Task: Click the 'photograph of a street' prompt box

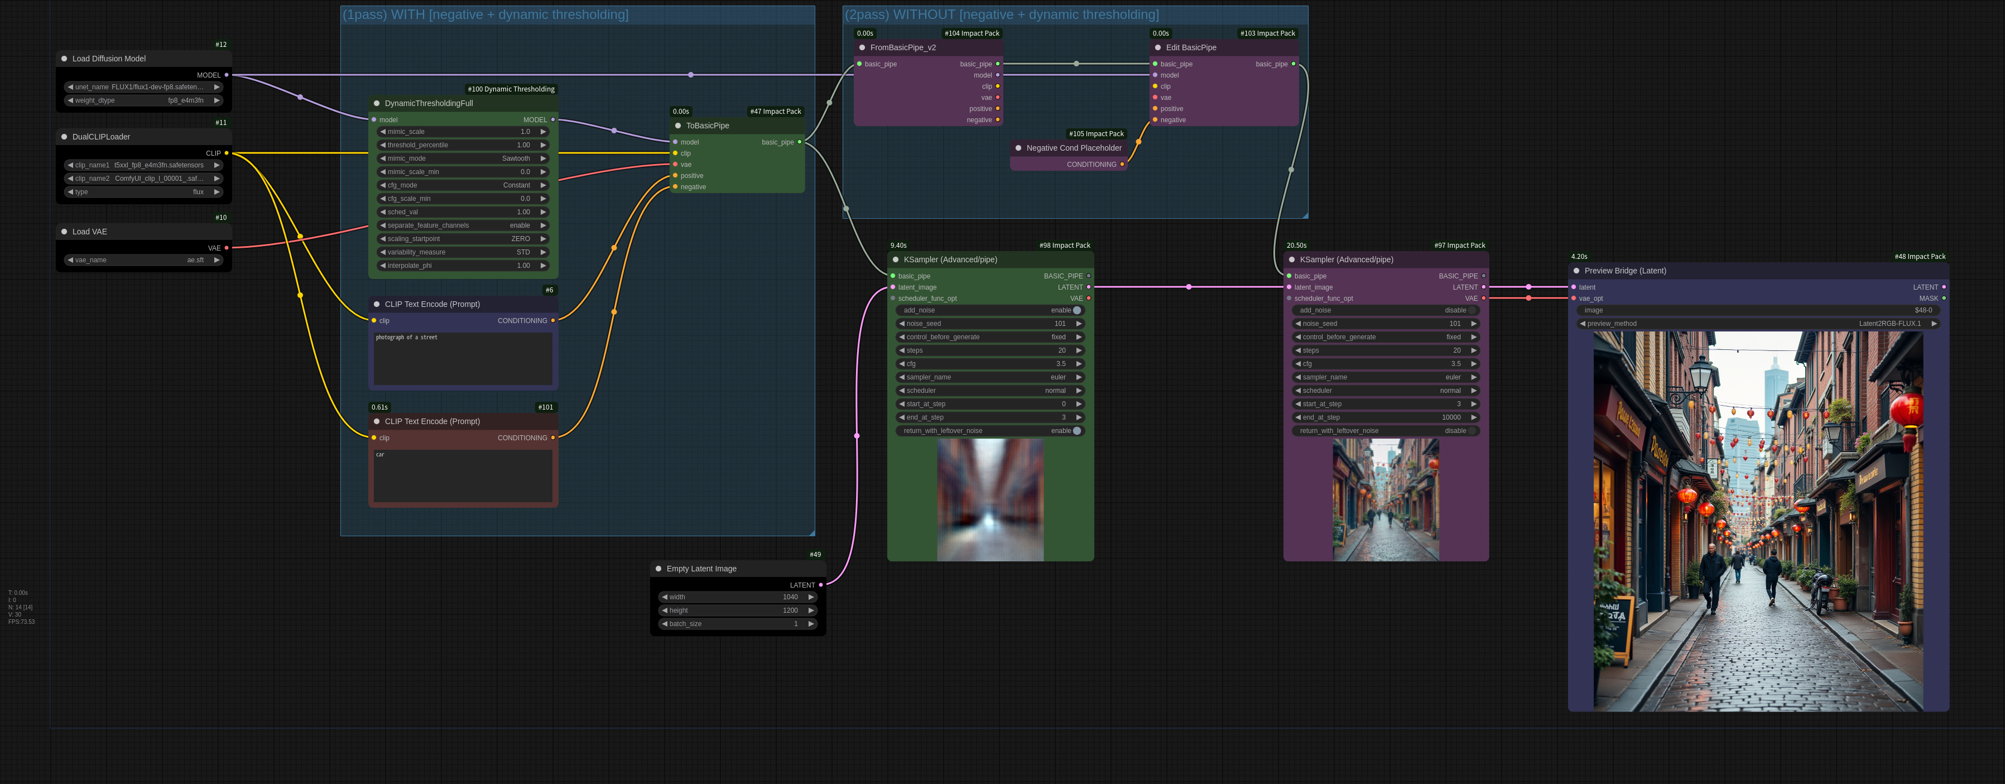Action: click(463, 359)
